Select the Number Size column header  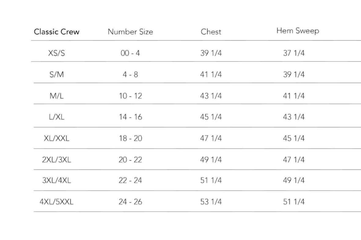[130, 31]
